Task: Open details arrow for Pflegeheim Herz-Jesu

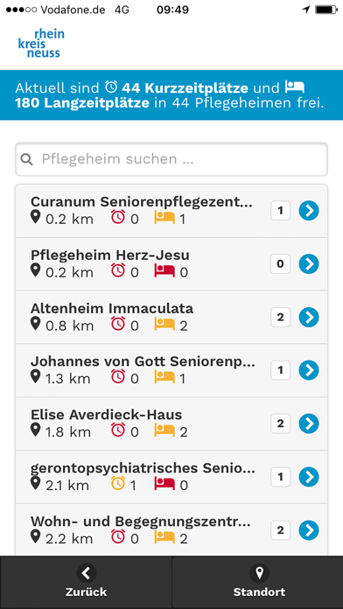Action: pyautogui.click(x=309, y=264)
